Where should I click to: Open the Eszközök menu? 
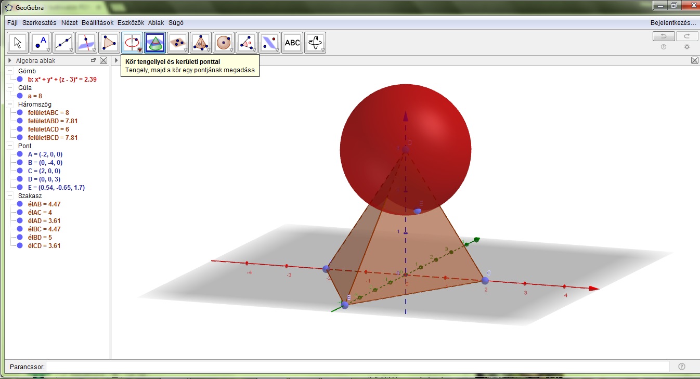pyautogui.click(x=132, y=23)
